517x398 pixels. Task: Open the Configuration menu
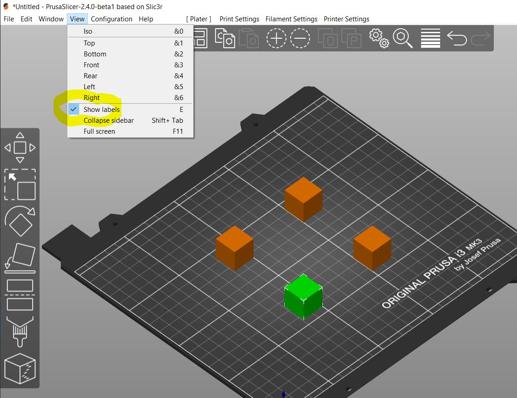111,19
